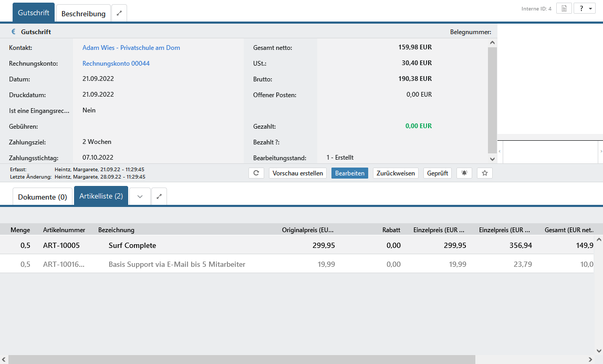This screenshot has height=364, width=603.
Task: Mark the credit note with the star icon
Action: (x=484, y=173)
